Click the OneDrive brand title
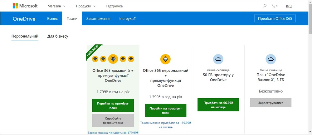Viewport: 312px width, 135px height. coord(24,19)
